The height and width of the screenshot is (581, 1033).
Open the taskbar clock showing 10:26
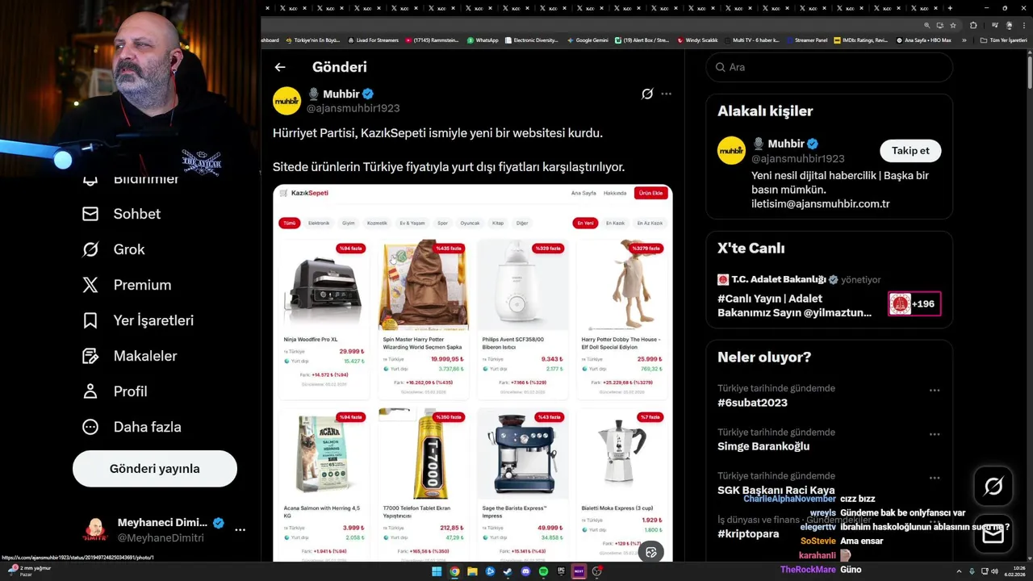tap(1013, 571)
